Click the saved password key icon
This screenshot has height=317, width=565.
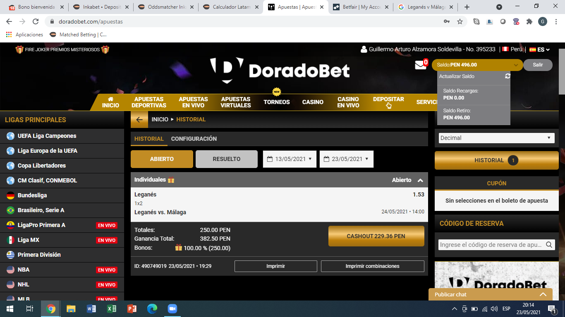tap(447, 21)
